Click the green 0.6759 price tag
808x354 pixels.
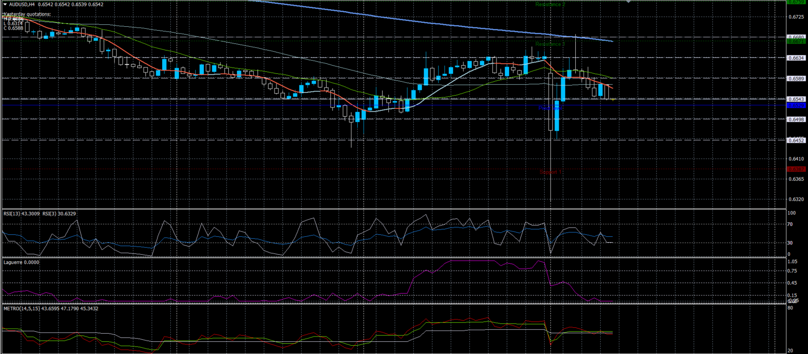point(796,2)
